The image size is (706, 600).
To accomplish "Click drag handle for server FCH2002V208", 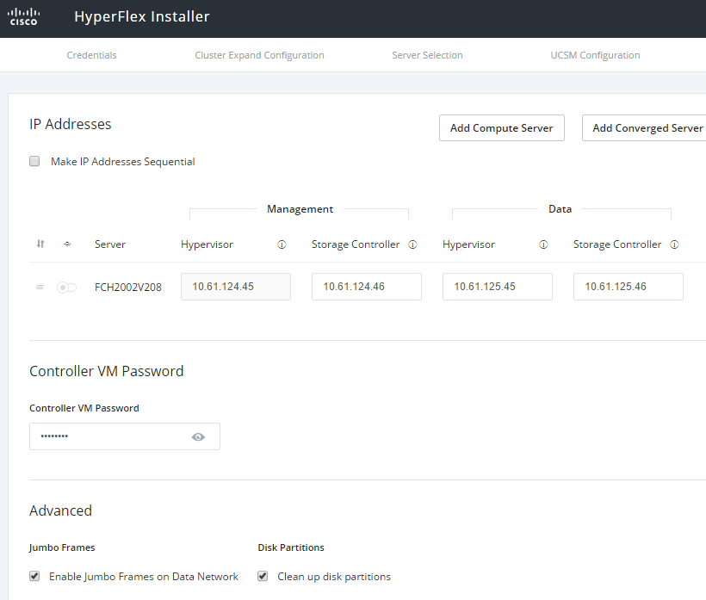I will [40, 288].
